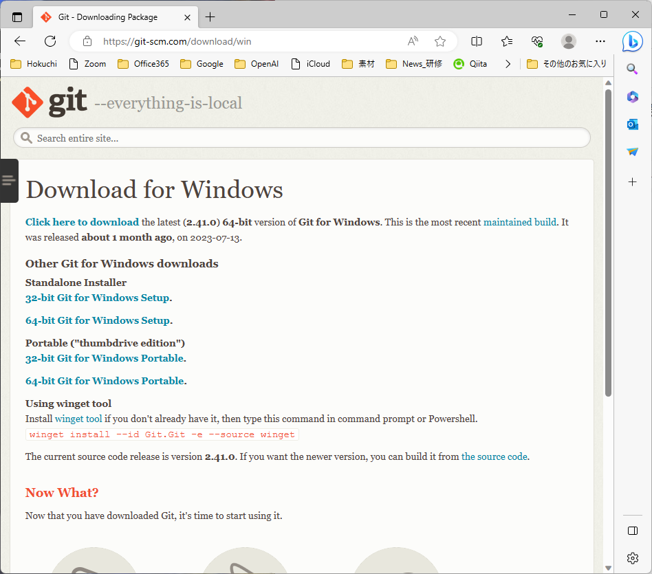
Task: Open the sidebar search tool
Action: click(633, 69)
